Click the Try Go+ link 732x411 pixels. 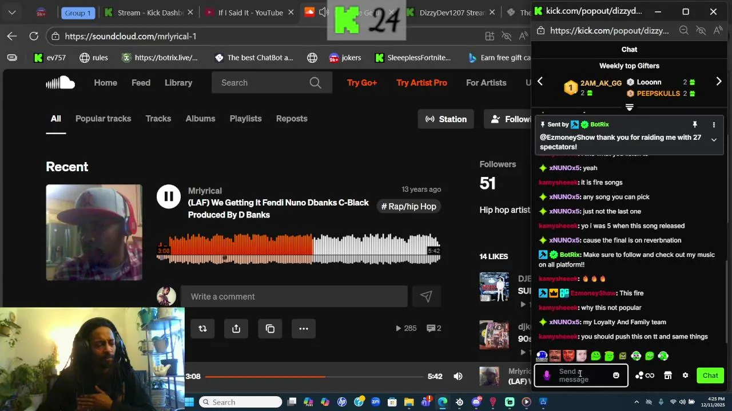pyautogui.click(x=362, y=83)
